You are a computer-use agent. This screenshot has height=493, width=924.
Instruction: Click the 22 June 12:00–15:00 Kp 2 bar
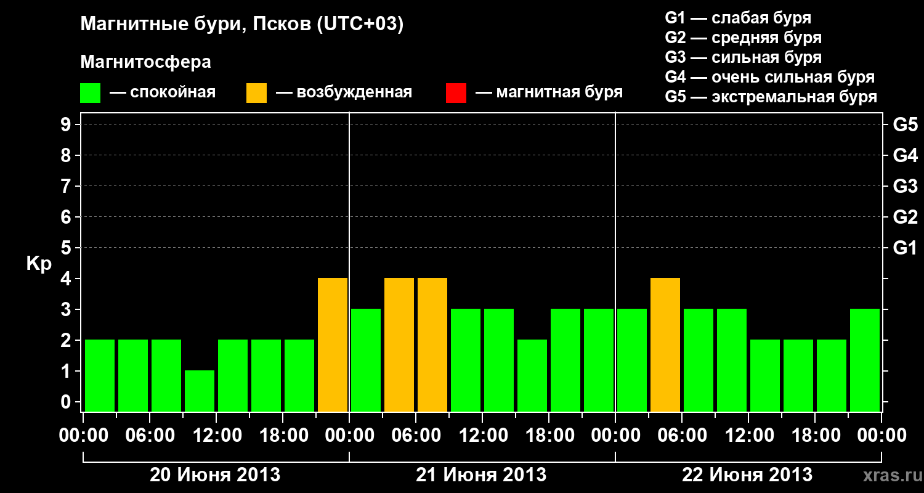[x=765, y=375]
